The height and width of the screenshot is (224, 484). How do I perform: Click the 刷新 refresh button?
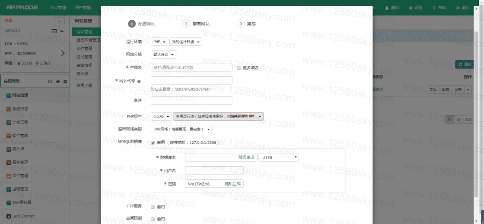tap(465, 65)
